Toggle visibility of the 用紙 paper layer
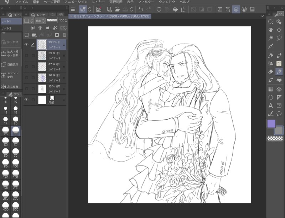 click(x=26, y=100)
